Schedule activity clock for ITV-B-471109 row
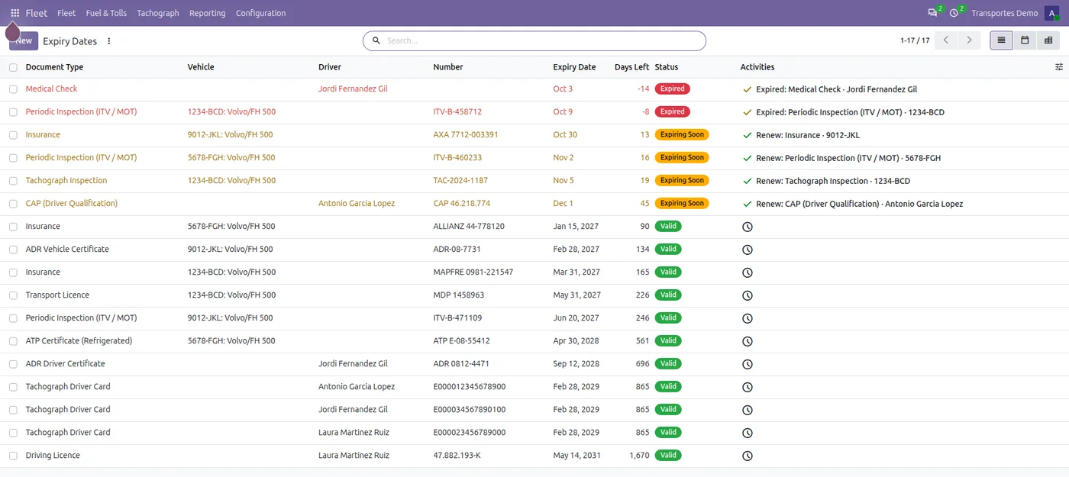1069x477 pixels. (x=748, y=318)
